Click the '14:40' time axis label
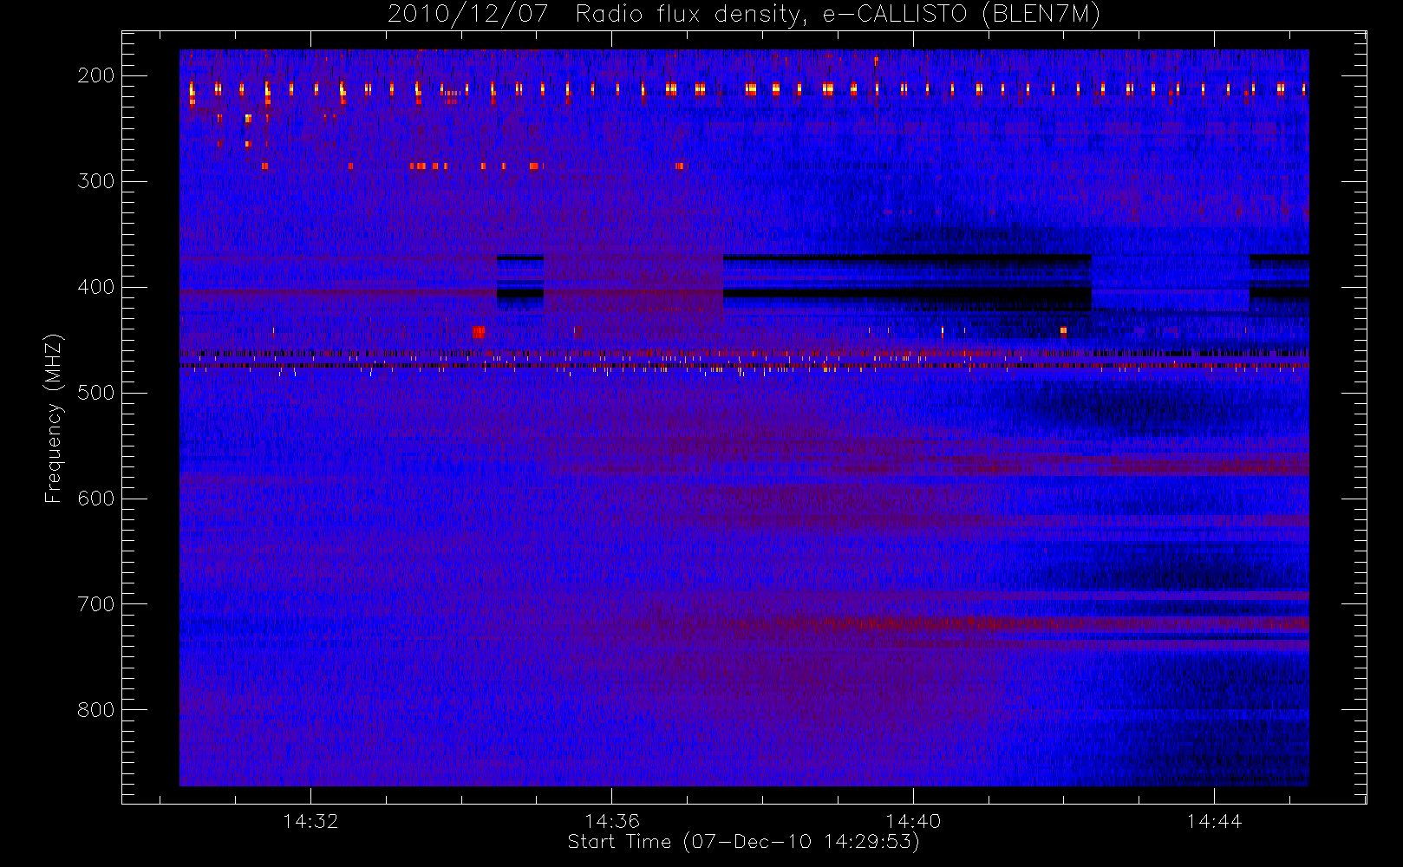 coord(913,821)
